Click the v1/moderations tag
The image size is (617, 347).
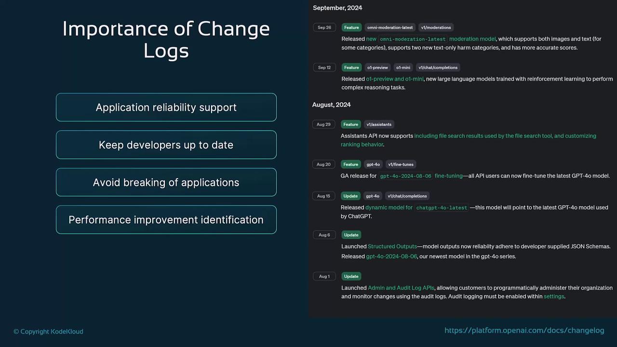436,27
